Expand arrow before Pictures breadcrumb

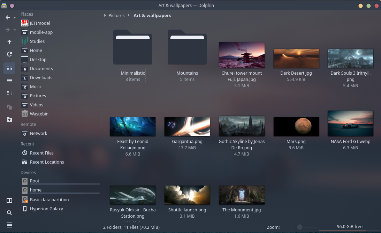point(105,15)
